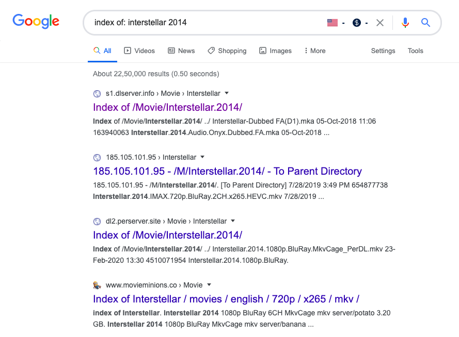Click snippet mentioning IMAX.720p.BluRay.2CH.x265.HEVC.mkv
459x337 pixels.
coord(240,191)
